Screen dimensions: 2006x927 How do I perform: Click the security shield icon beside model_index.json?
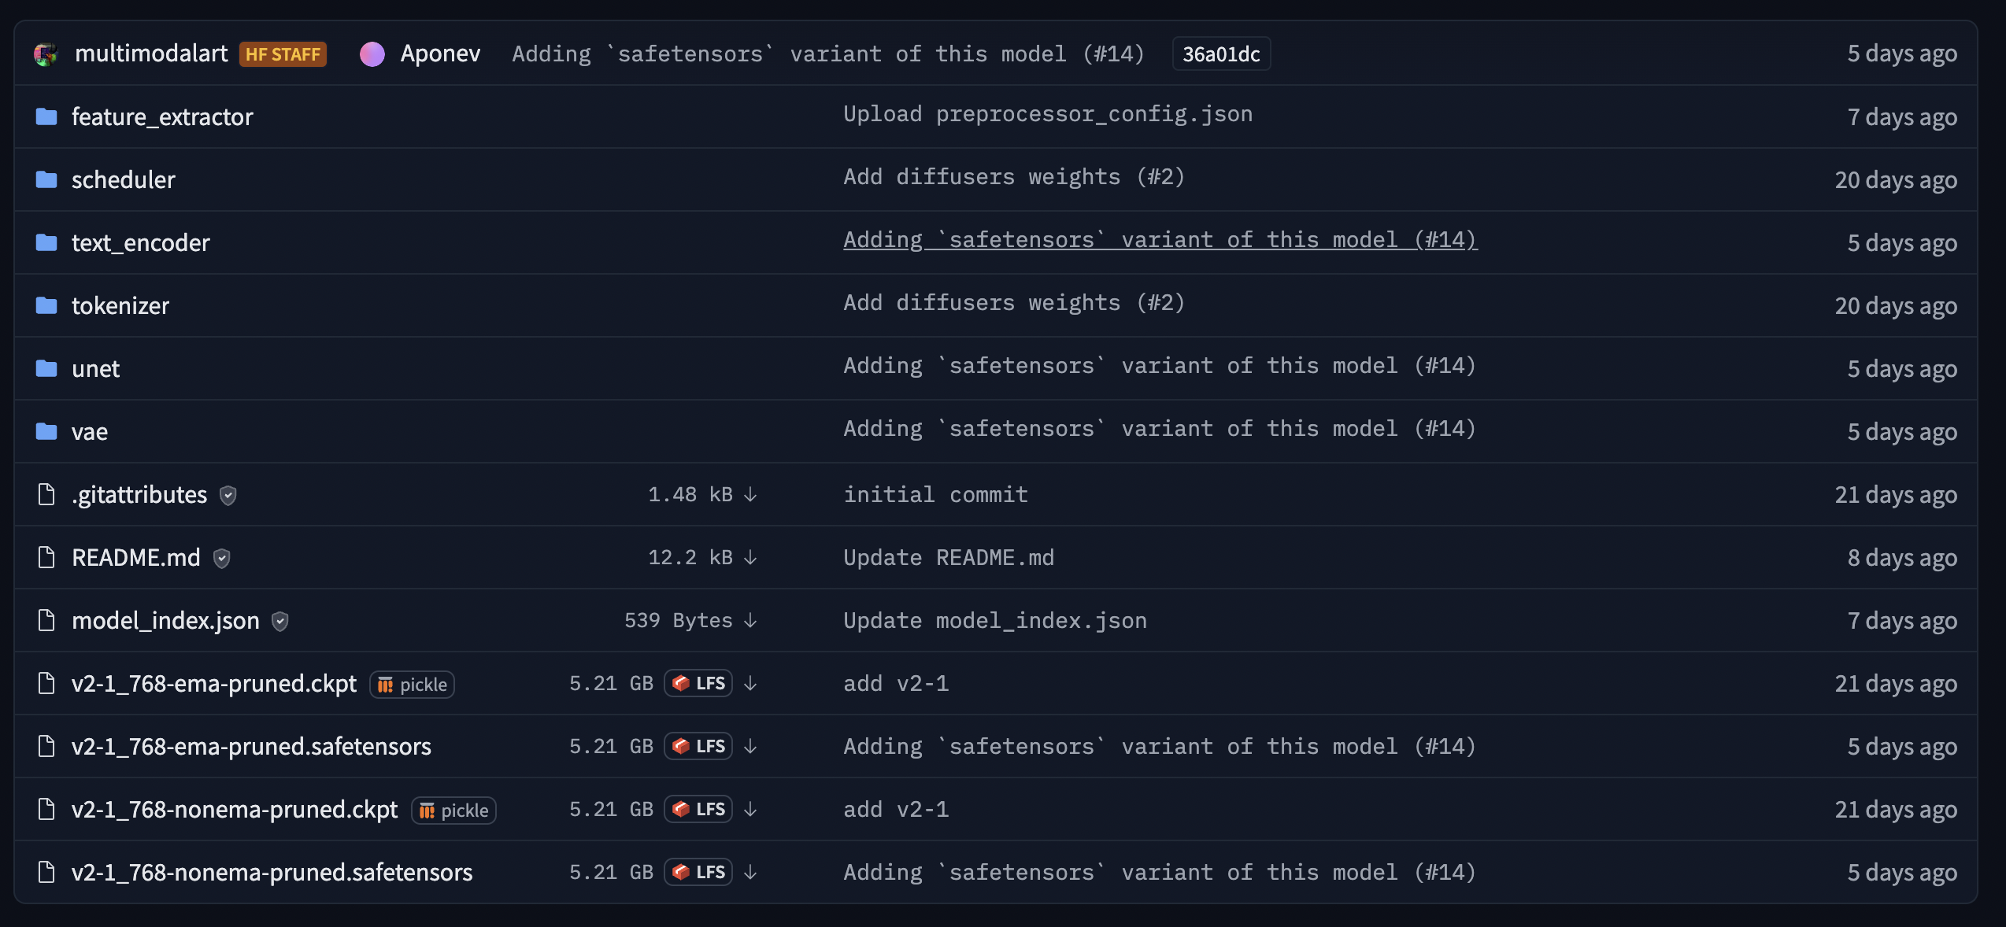click(279, 621)
